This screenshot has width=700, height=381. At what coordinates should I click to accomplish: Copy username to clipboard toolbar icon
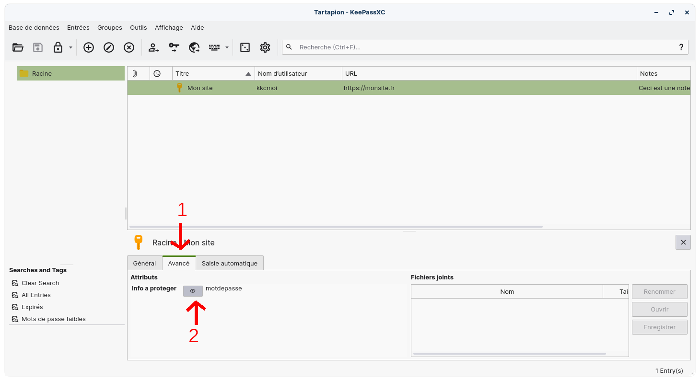(x=153, y=47)
